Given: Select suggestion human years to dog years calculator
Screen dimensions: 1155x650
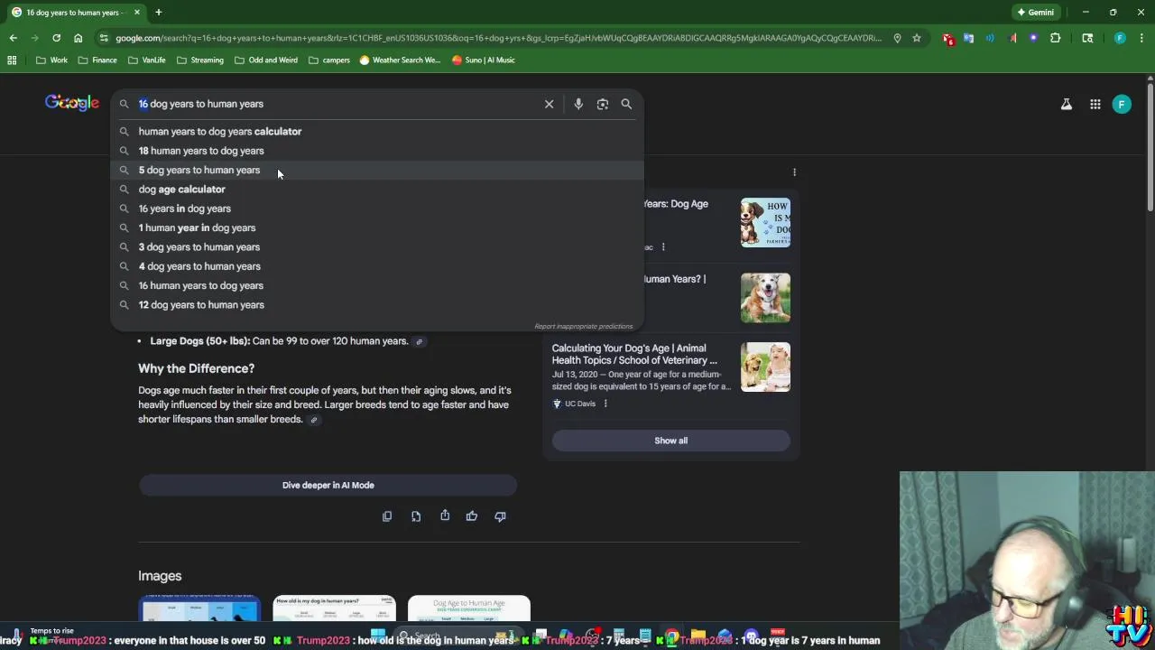Looking at the screenshot, I should pos(377,132).
